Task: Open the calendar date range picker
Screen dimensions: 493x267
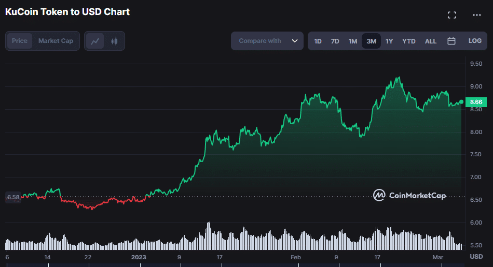Action: click(451, 41)
